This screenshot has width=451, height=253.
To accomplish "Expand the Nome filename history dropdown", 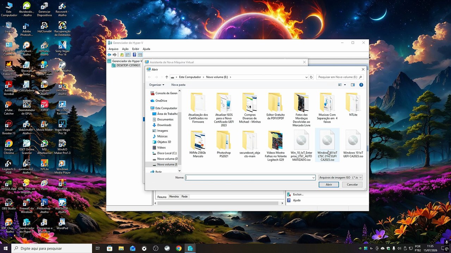I will pos(313,178).
